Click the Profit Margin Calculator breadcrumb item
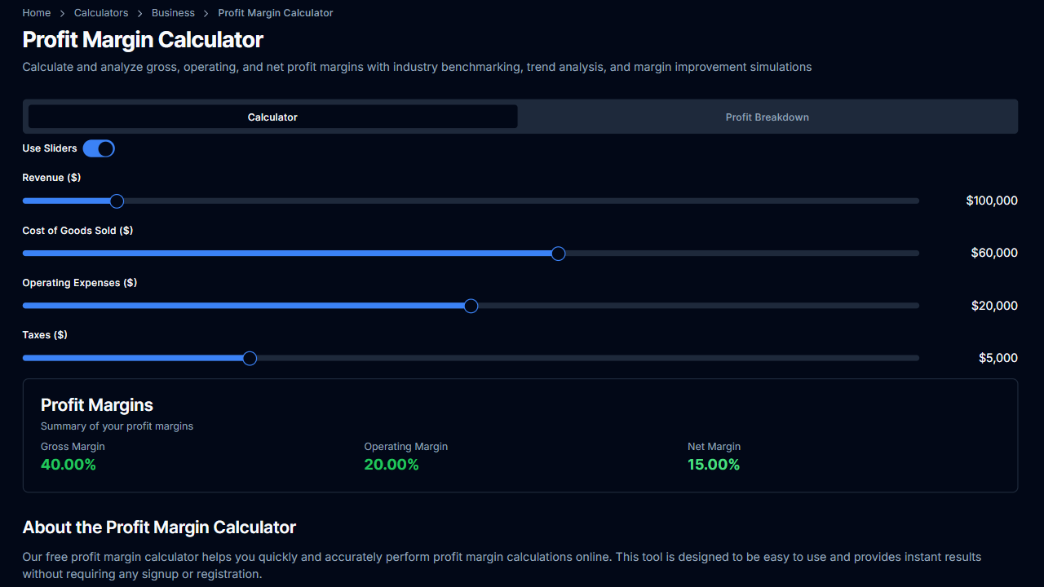This screenshot has width=1044, height=587. [x=275, y=12]
